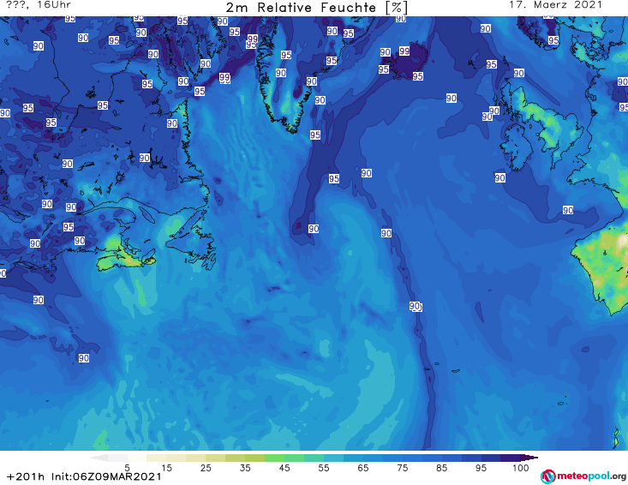This screenshot has width=628, height=485.
Task: Click the colorbar tick value 95
Action: coord(481,468)
